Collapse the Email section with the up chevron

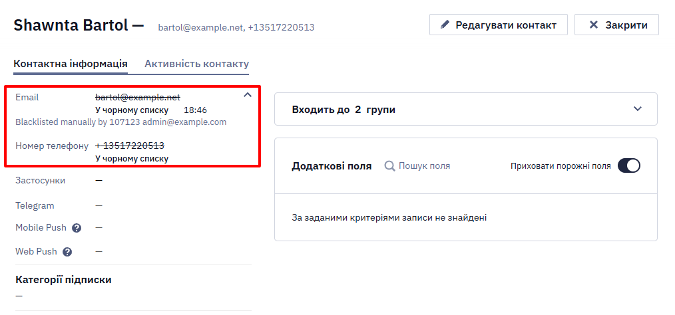pos(248,95)
